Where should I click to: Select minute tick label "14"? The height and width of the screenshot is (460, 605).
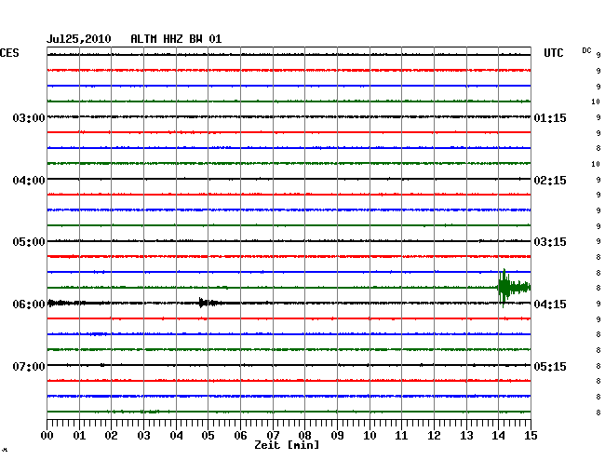(x=499, y=436)
